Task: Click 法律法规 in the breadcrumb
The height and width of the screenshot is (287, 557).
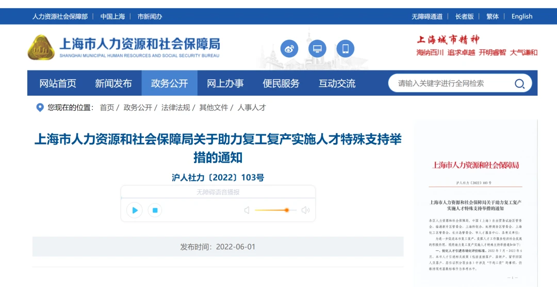Action: click(175, 107)
